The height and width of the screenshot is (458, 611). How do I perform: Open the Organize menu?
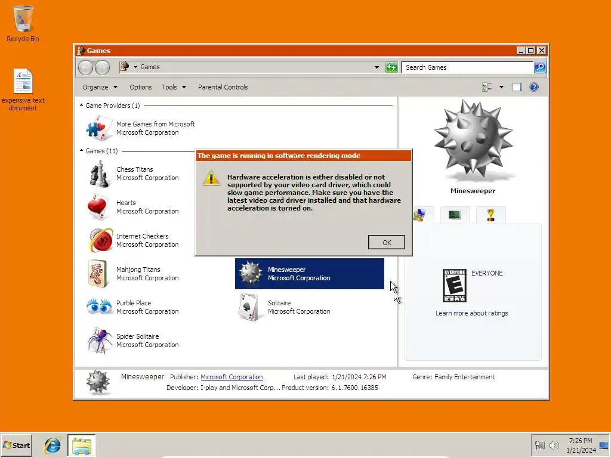click(x=100, y=87)
